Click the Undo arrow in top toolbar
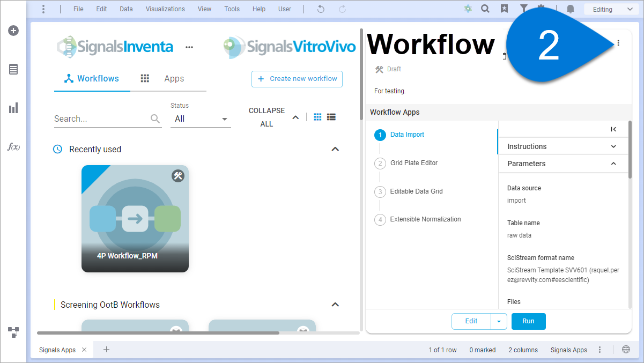The height and width of the screenshot is (363, 644). coord(321,9)
